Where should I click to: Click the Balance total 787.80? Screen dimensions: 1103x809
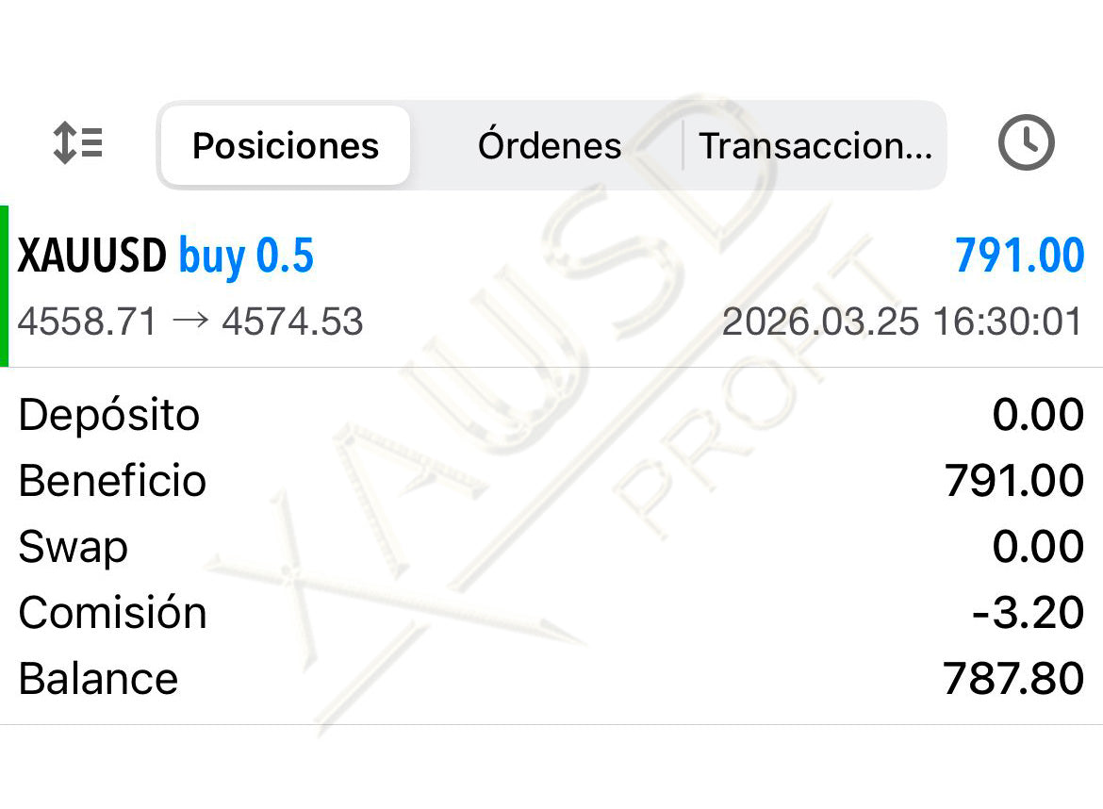point(1013,679)
